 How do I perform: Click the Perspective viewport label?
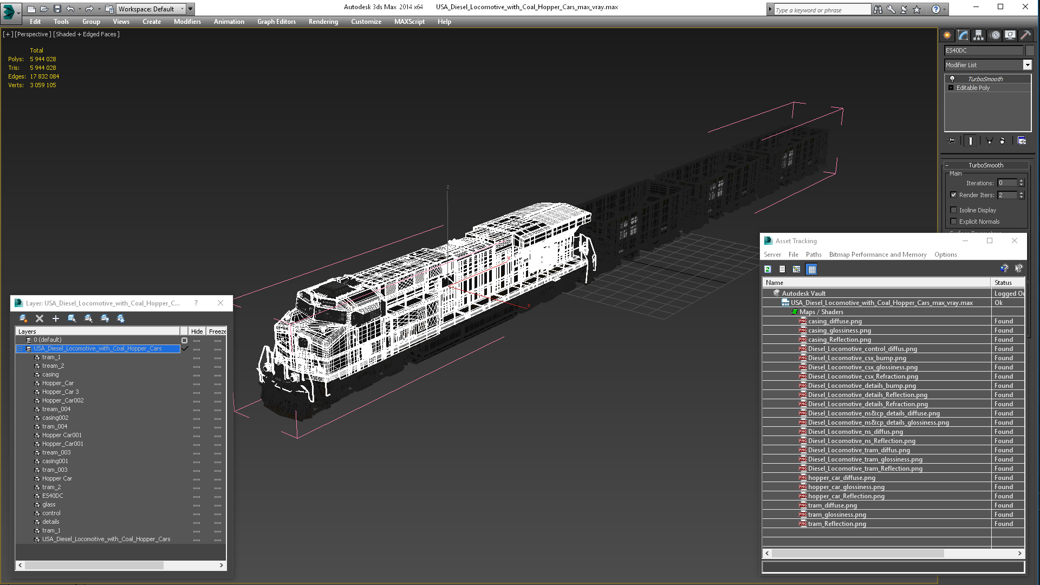pyautogui.click(x=32, y=34)
